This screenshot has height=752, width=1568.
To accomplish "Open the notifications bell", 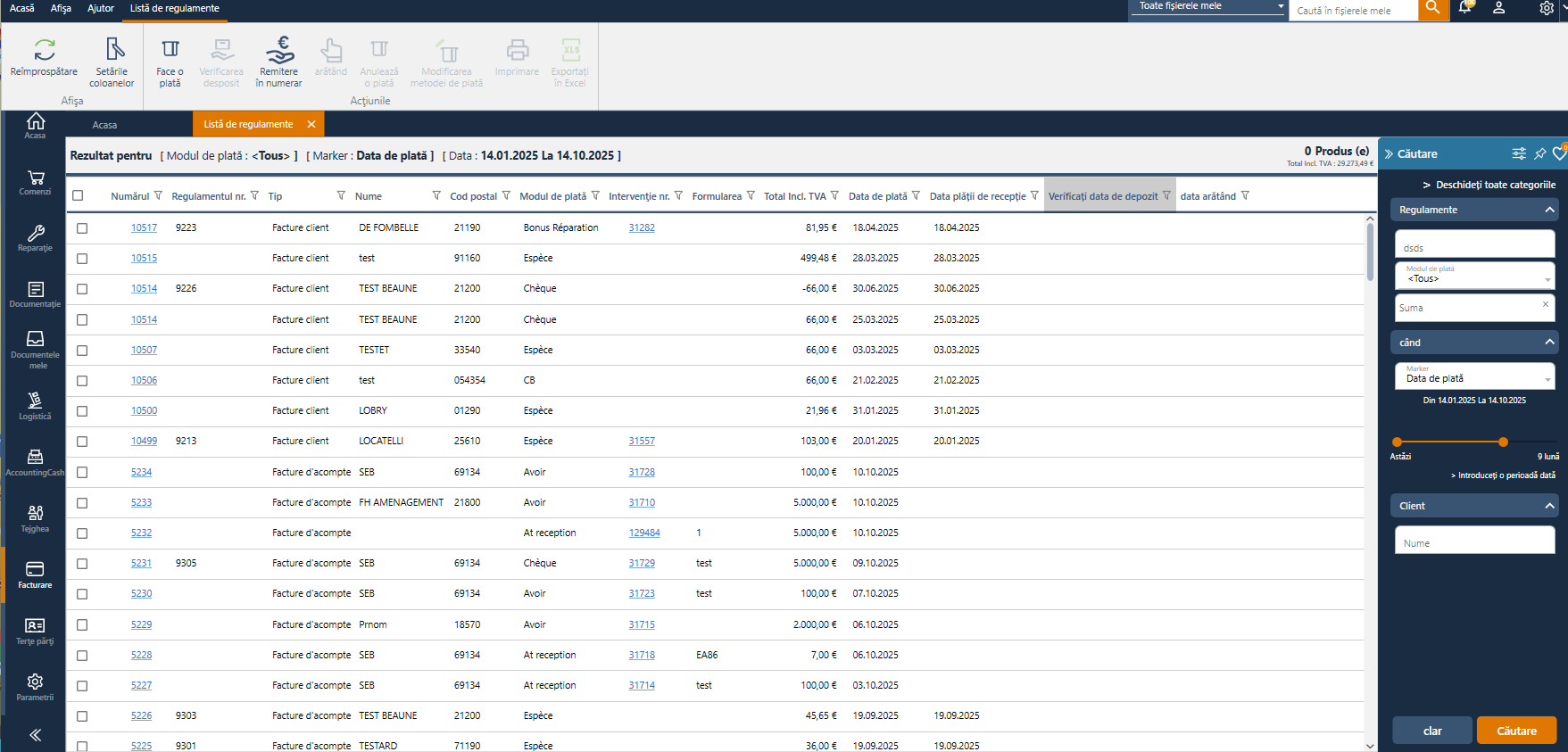I will coord(1465,8).
